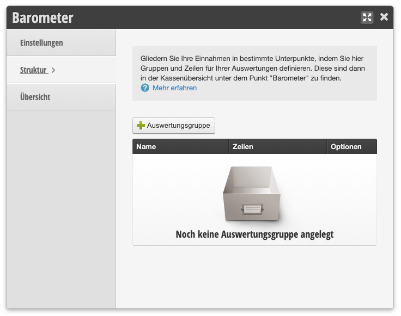This screenshot has height=316, width=401.
Task: Expand the Barometer dialog to fullscreen
Action: (x=367, y=17)
